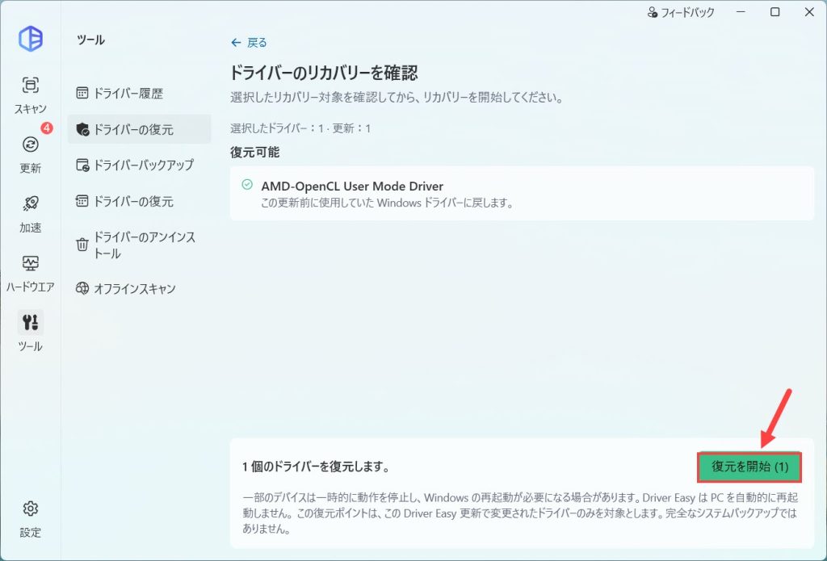Image resolution: width=827 pixels, height=561 pixels.
Task: Open the 加速 rocket boost section
Action: click(30, 214)
